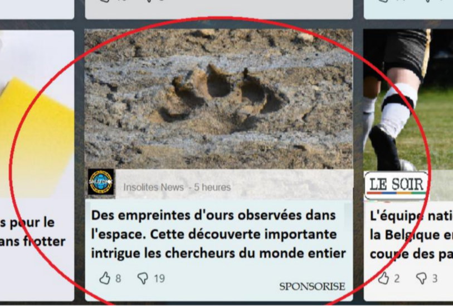Image resolution: width=453 pixels, height=308 pixels.
Task: Open headline 'Des empreintes d'ours observées'
Action: tap(218, 234)
